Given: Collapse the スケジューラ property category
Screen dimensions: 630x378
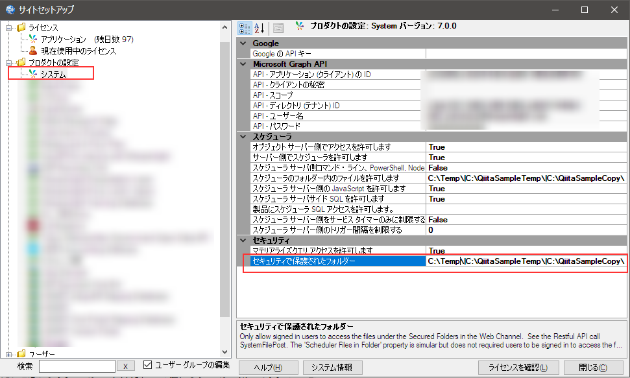Looking at the screenshot, I should click(x=243, y=137).
